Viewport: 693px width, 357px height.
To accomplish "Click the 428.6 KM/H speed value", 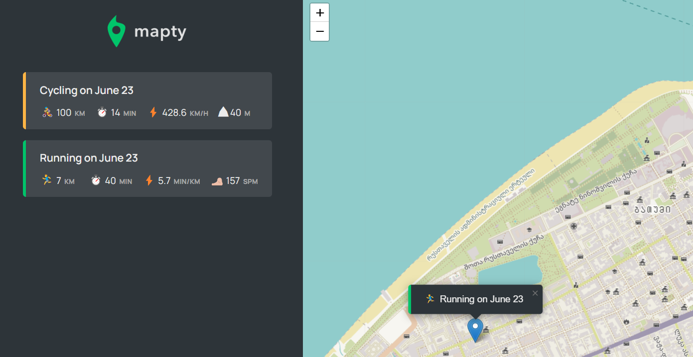I will [x=185, y=113].
